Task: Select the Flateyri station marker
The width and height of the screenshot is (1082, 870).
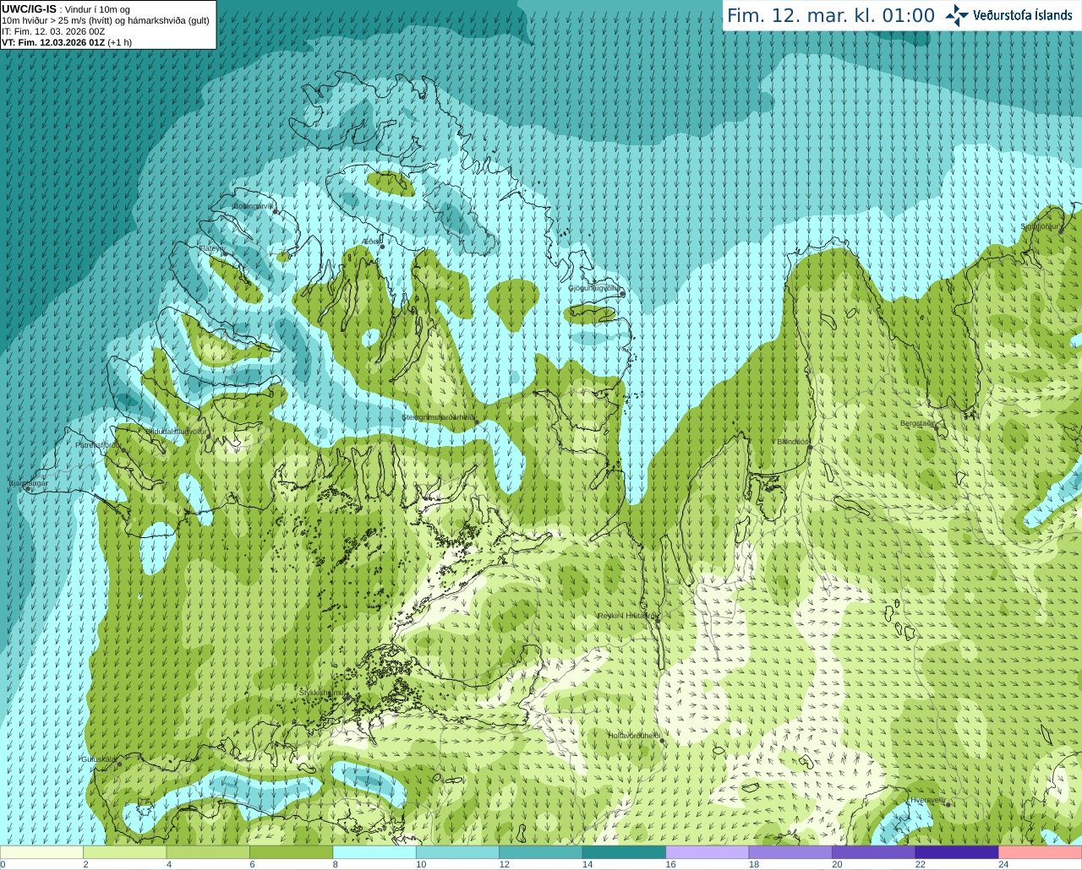Action: (x=225, y=253)
